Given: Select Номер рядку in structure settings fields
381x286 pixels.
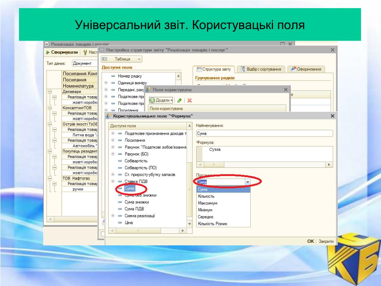Looking at the screenshot, I should click(x=130, y=76).
